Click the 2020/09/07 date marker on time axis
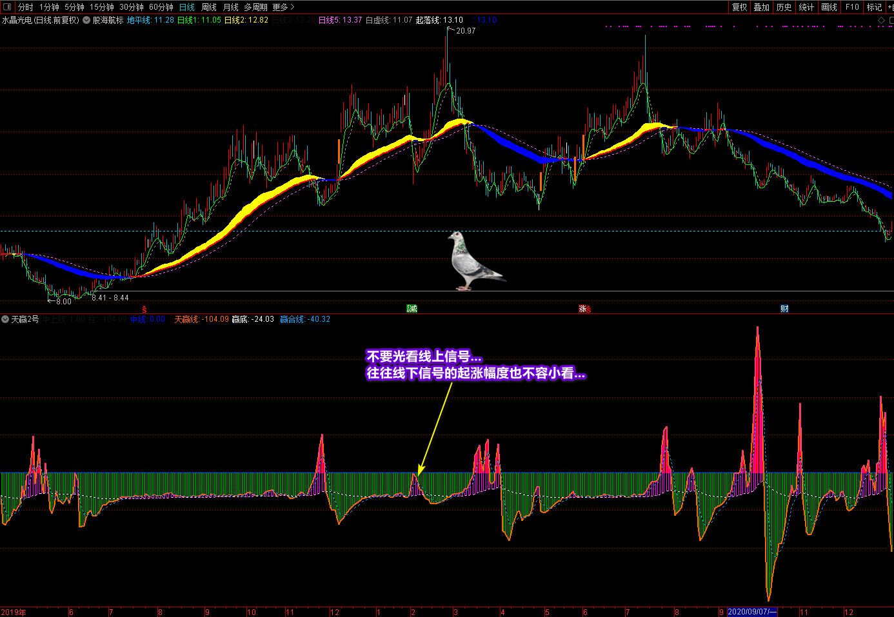Image resolution: width=894 pixels, height=617 pixels. click(x=752, y=612)
